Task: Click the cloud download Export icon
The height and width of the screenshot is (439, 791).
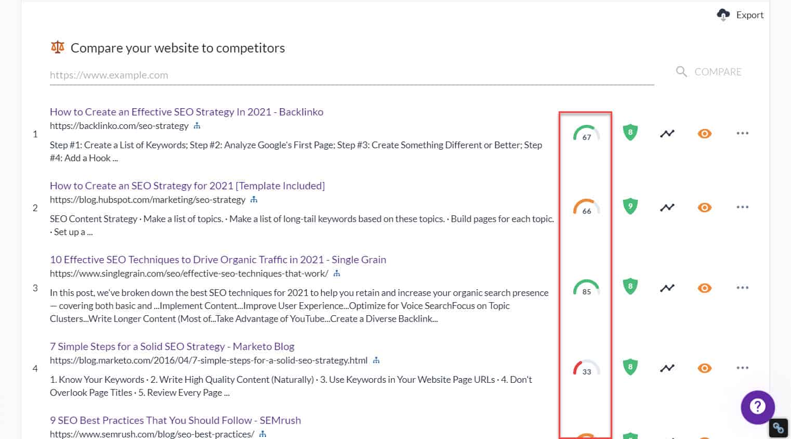Action: pos(723,15)
